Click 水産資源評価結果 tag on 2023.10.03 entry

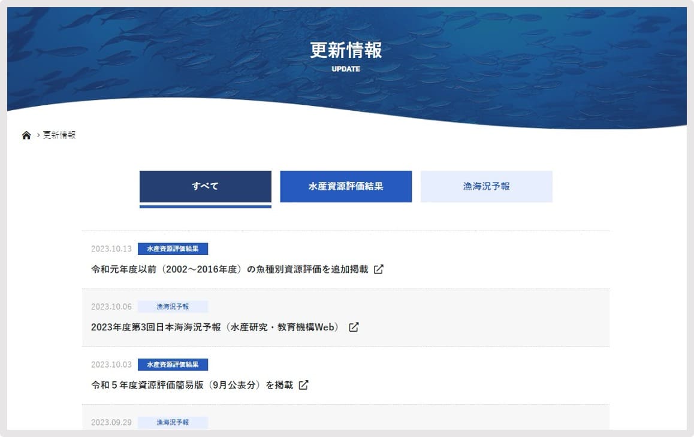(x=173, y=365)
